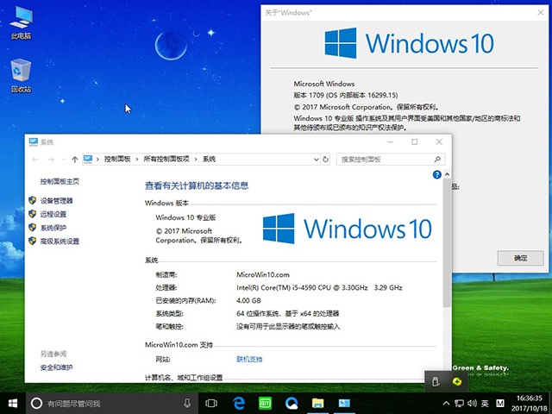Click MicroWin10.com manufacturer value
The width and height of the screenshot is (552, 414).
(263, 274)
